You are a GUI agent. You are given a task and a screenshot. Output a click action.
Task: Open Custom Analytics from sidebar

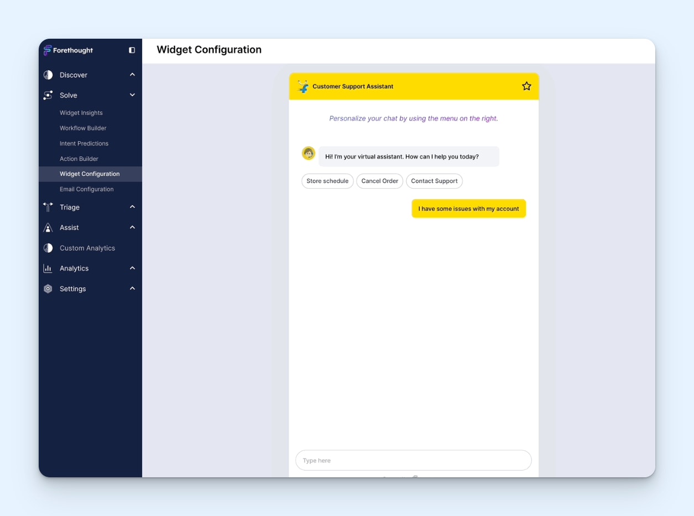pyautogui.click(x=87, y=248)
